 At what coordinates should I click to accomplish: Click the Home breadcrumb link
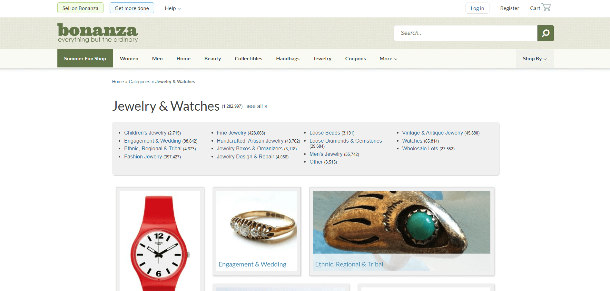[118, 82]
